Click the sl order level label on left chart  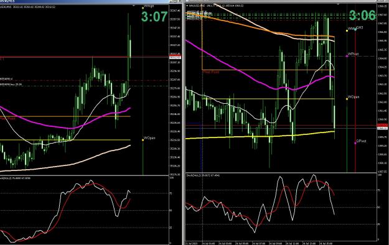6,79
